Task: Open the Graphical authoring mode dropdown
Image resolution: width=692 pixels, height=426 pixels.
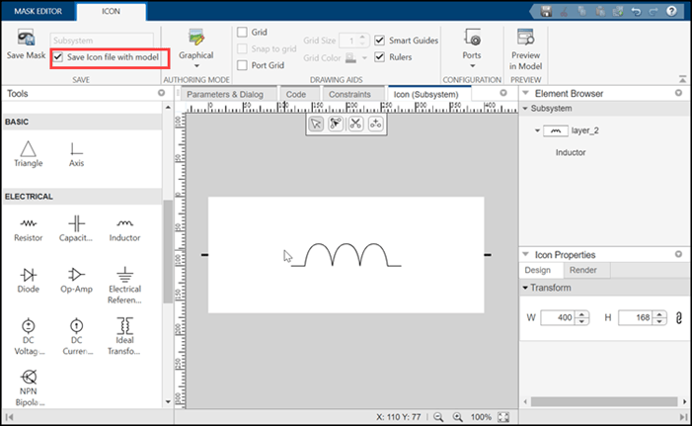Action: tap(195, 49)
